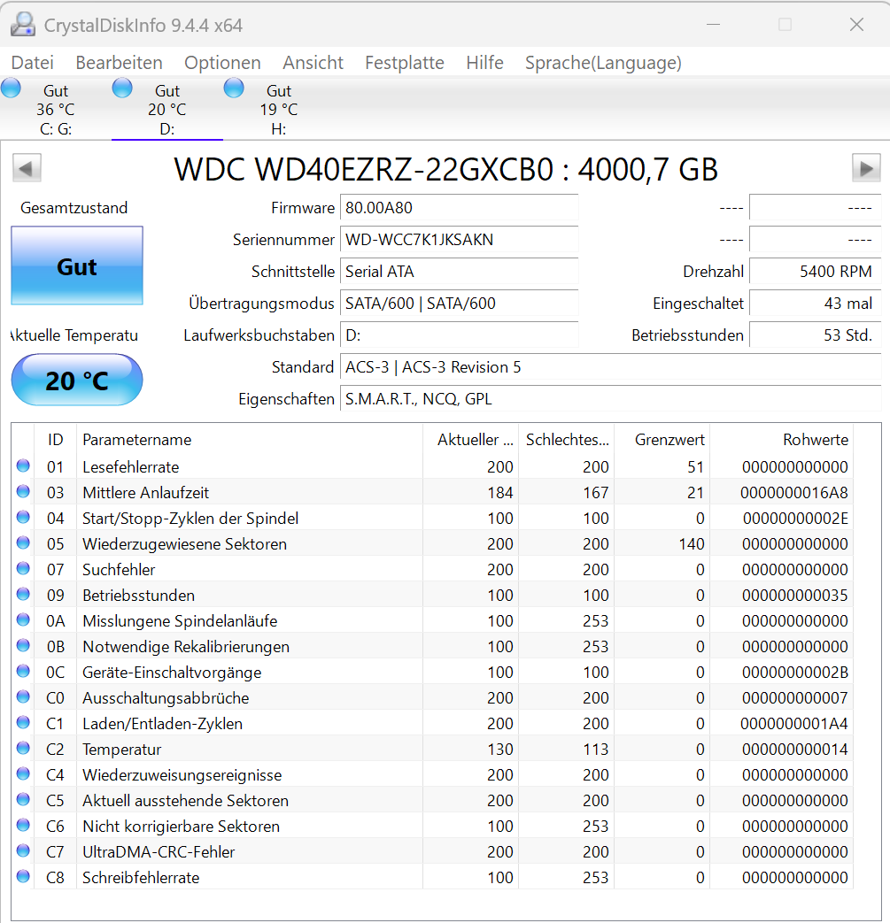
Task: Click the 20 °C temperature button
Action: click(77, 381)
